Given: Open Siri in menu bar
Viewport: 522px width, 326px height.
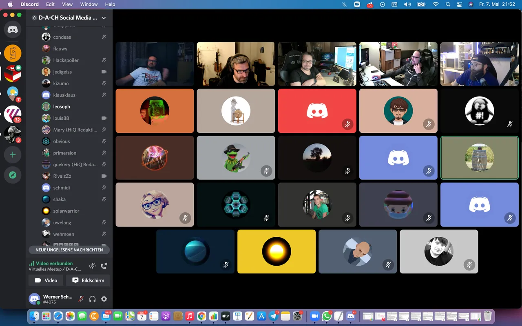Looking at the screenshot, I should click(x=471, y=4).
